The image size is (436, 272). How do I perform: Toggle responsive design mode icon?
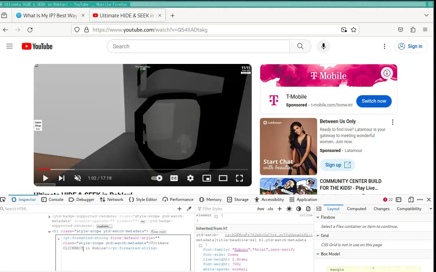click(x=411, y=200)
